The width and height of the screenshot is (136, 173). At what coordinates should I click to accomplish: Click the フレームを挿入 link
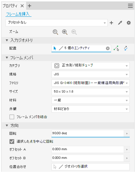18,14
